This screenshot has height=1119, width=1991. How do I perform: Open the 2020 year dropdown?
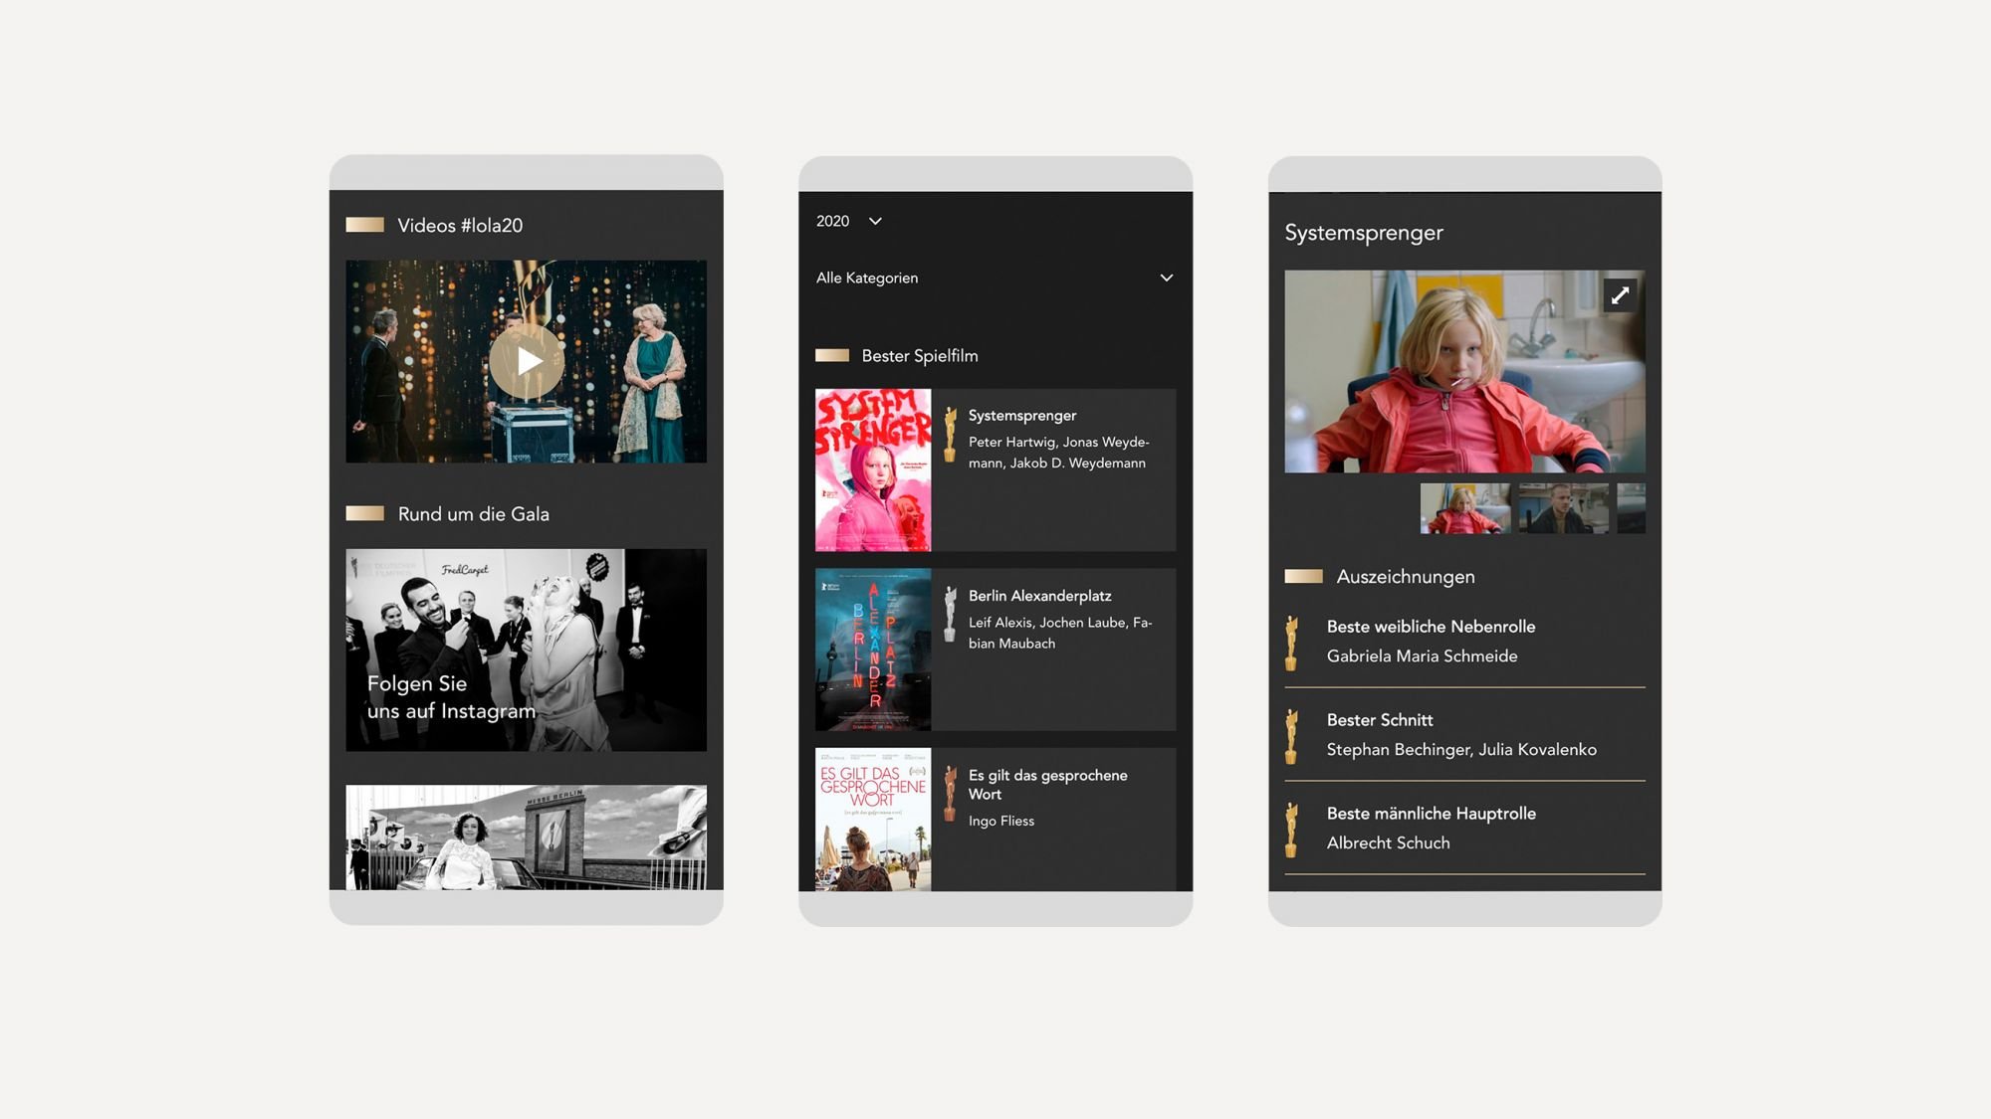[x=849, y=221]
